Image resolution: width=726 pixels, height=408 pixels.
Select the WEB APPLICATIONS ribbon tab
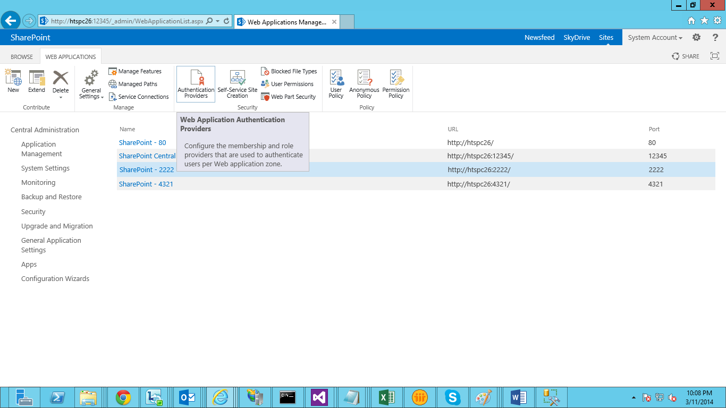[71, 57]
